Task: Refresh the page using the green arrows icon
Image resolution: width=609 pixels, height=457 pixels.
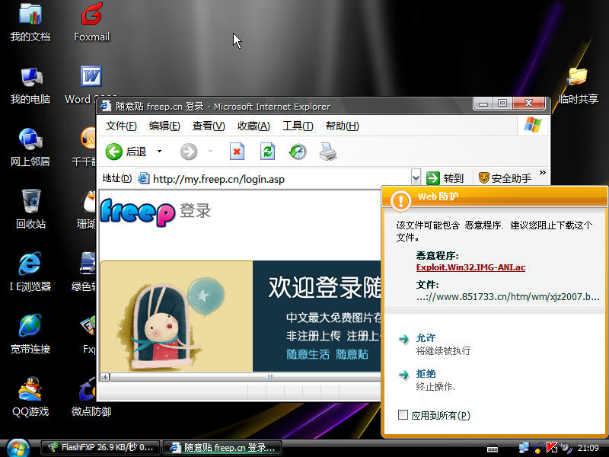Action: pos(267,152)
